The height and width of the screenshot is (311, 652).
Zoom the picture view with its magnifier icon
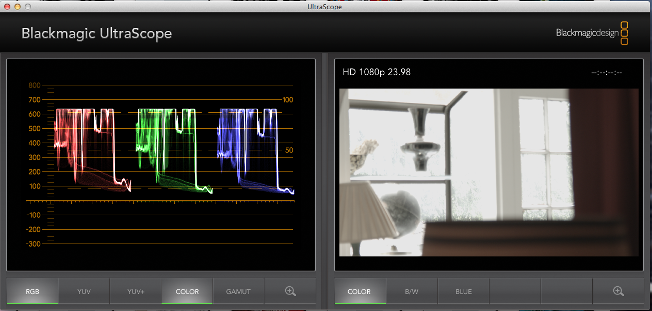click(618, 291)
